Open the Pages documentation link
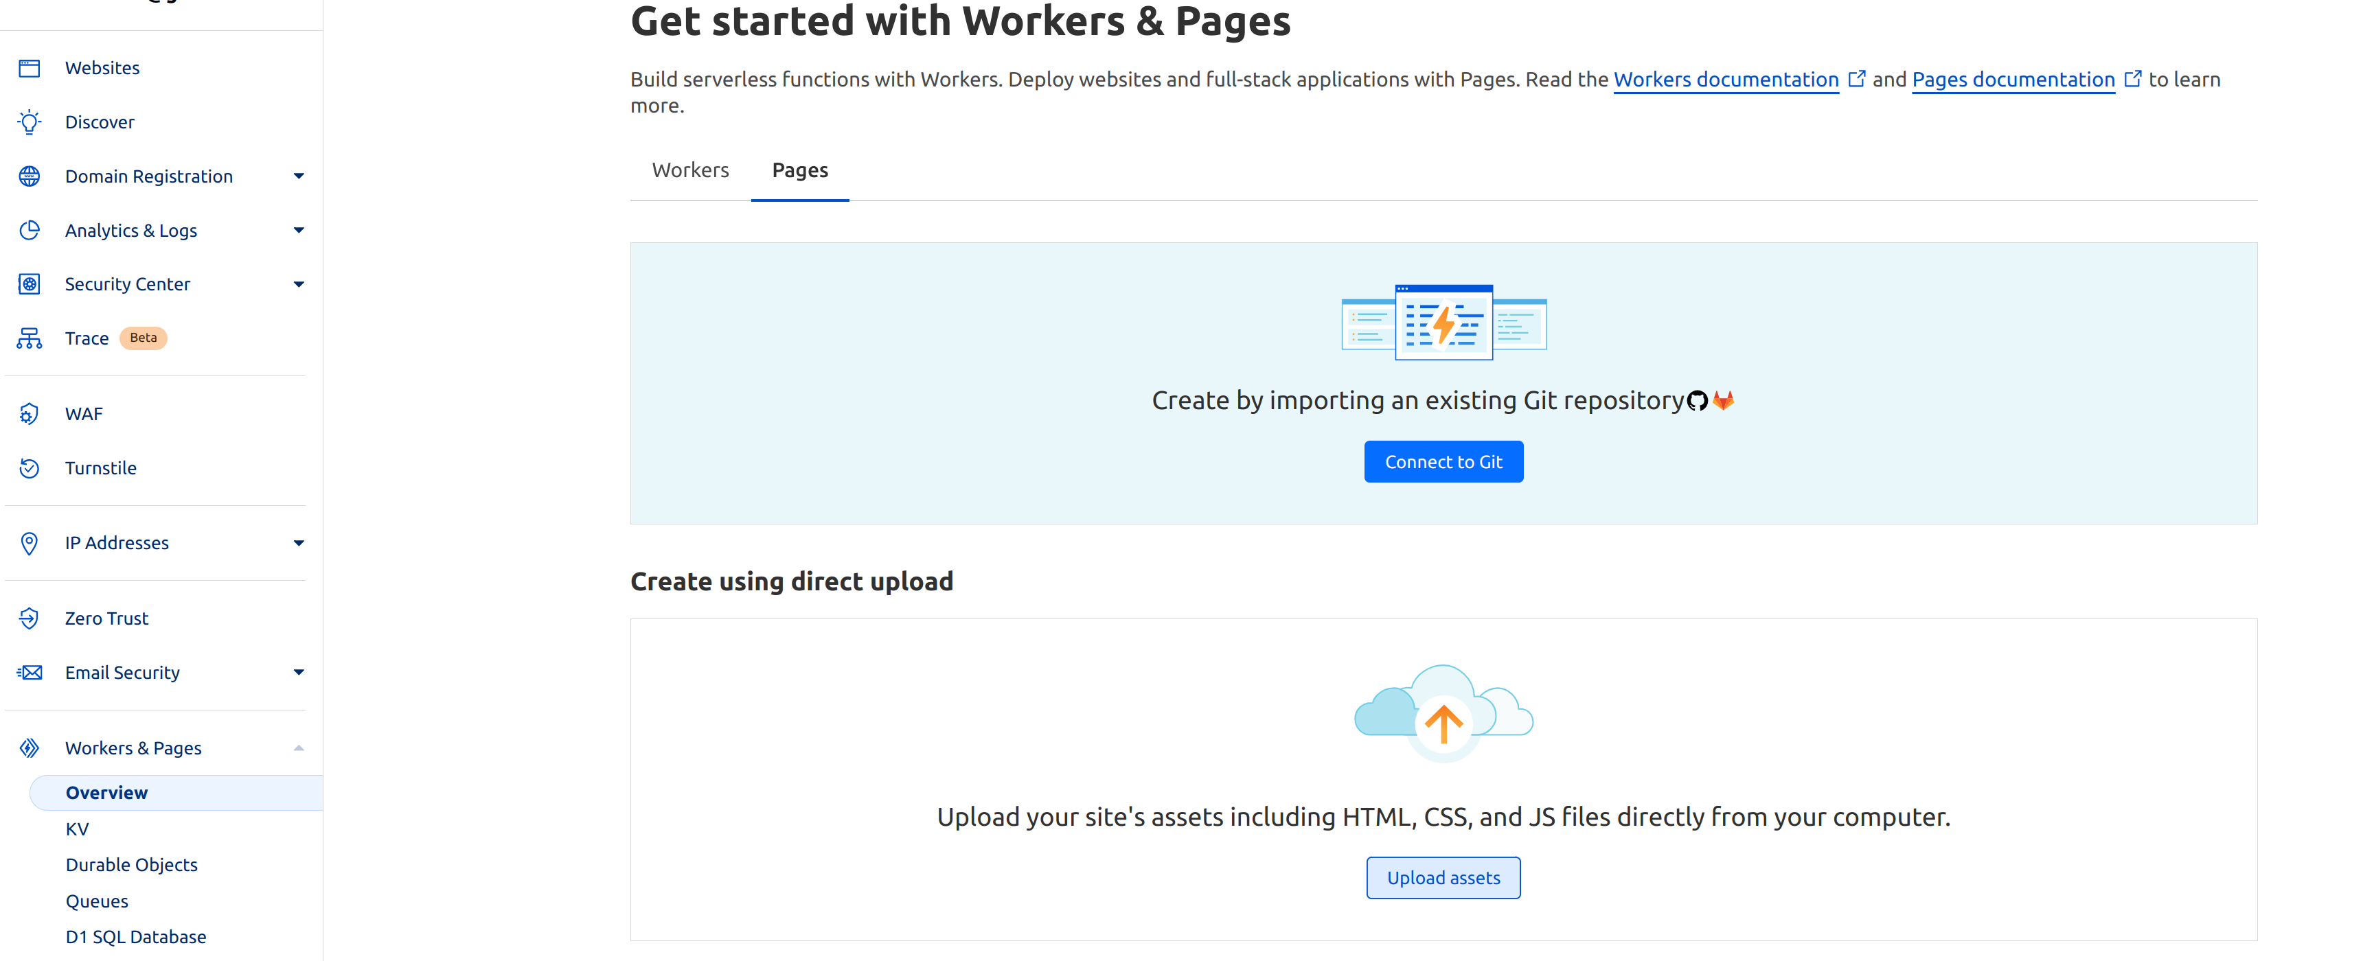The height and width of the screenshot is (961, 2363). click(2013, 80)
